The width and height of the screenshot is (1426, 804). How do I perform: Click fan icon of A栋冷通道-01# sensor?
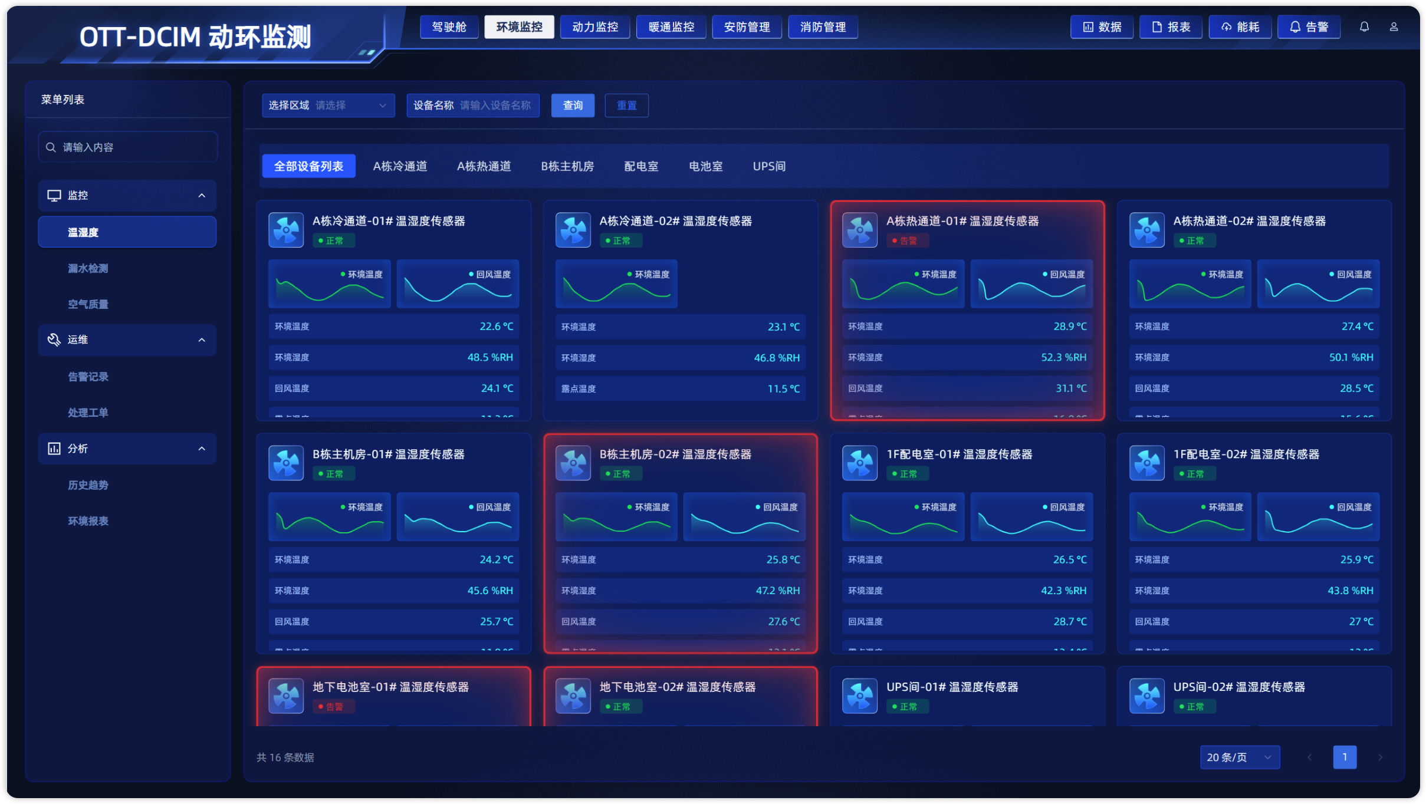coord(286,229)
